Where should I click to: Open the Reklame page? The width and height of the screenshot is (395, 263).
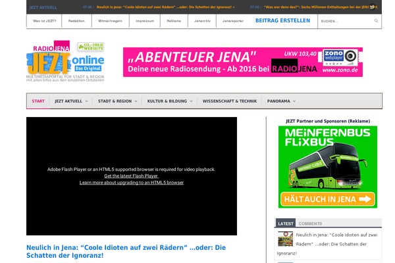174,21
